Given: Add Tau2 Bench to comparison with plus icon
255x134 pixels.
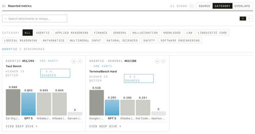Looking at the screenshot, I should [74, 61].
